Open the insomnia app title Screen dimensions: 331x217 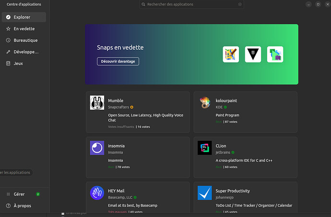(x=116, y=146)
